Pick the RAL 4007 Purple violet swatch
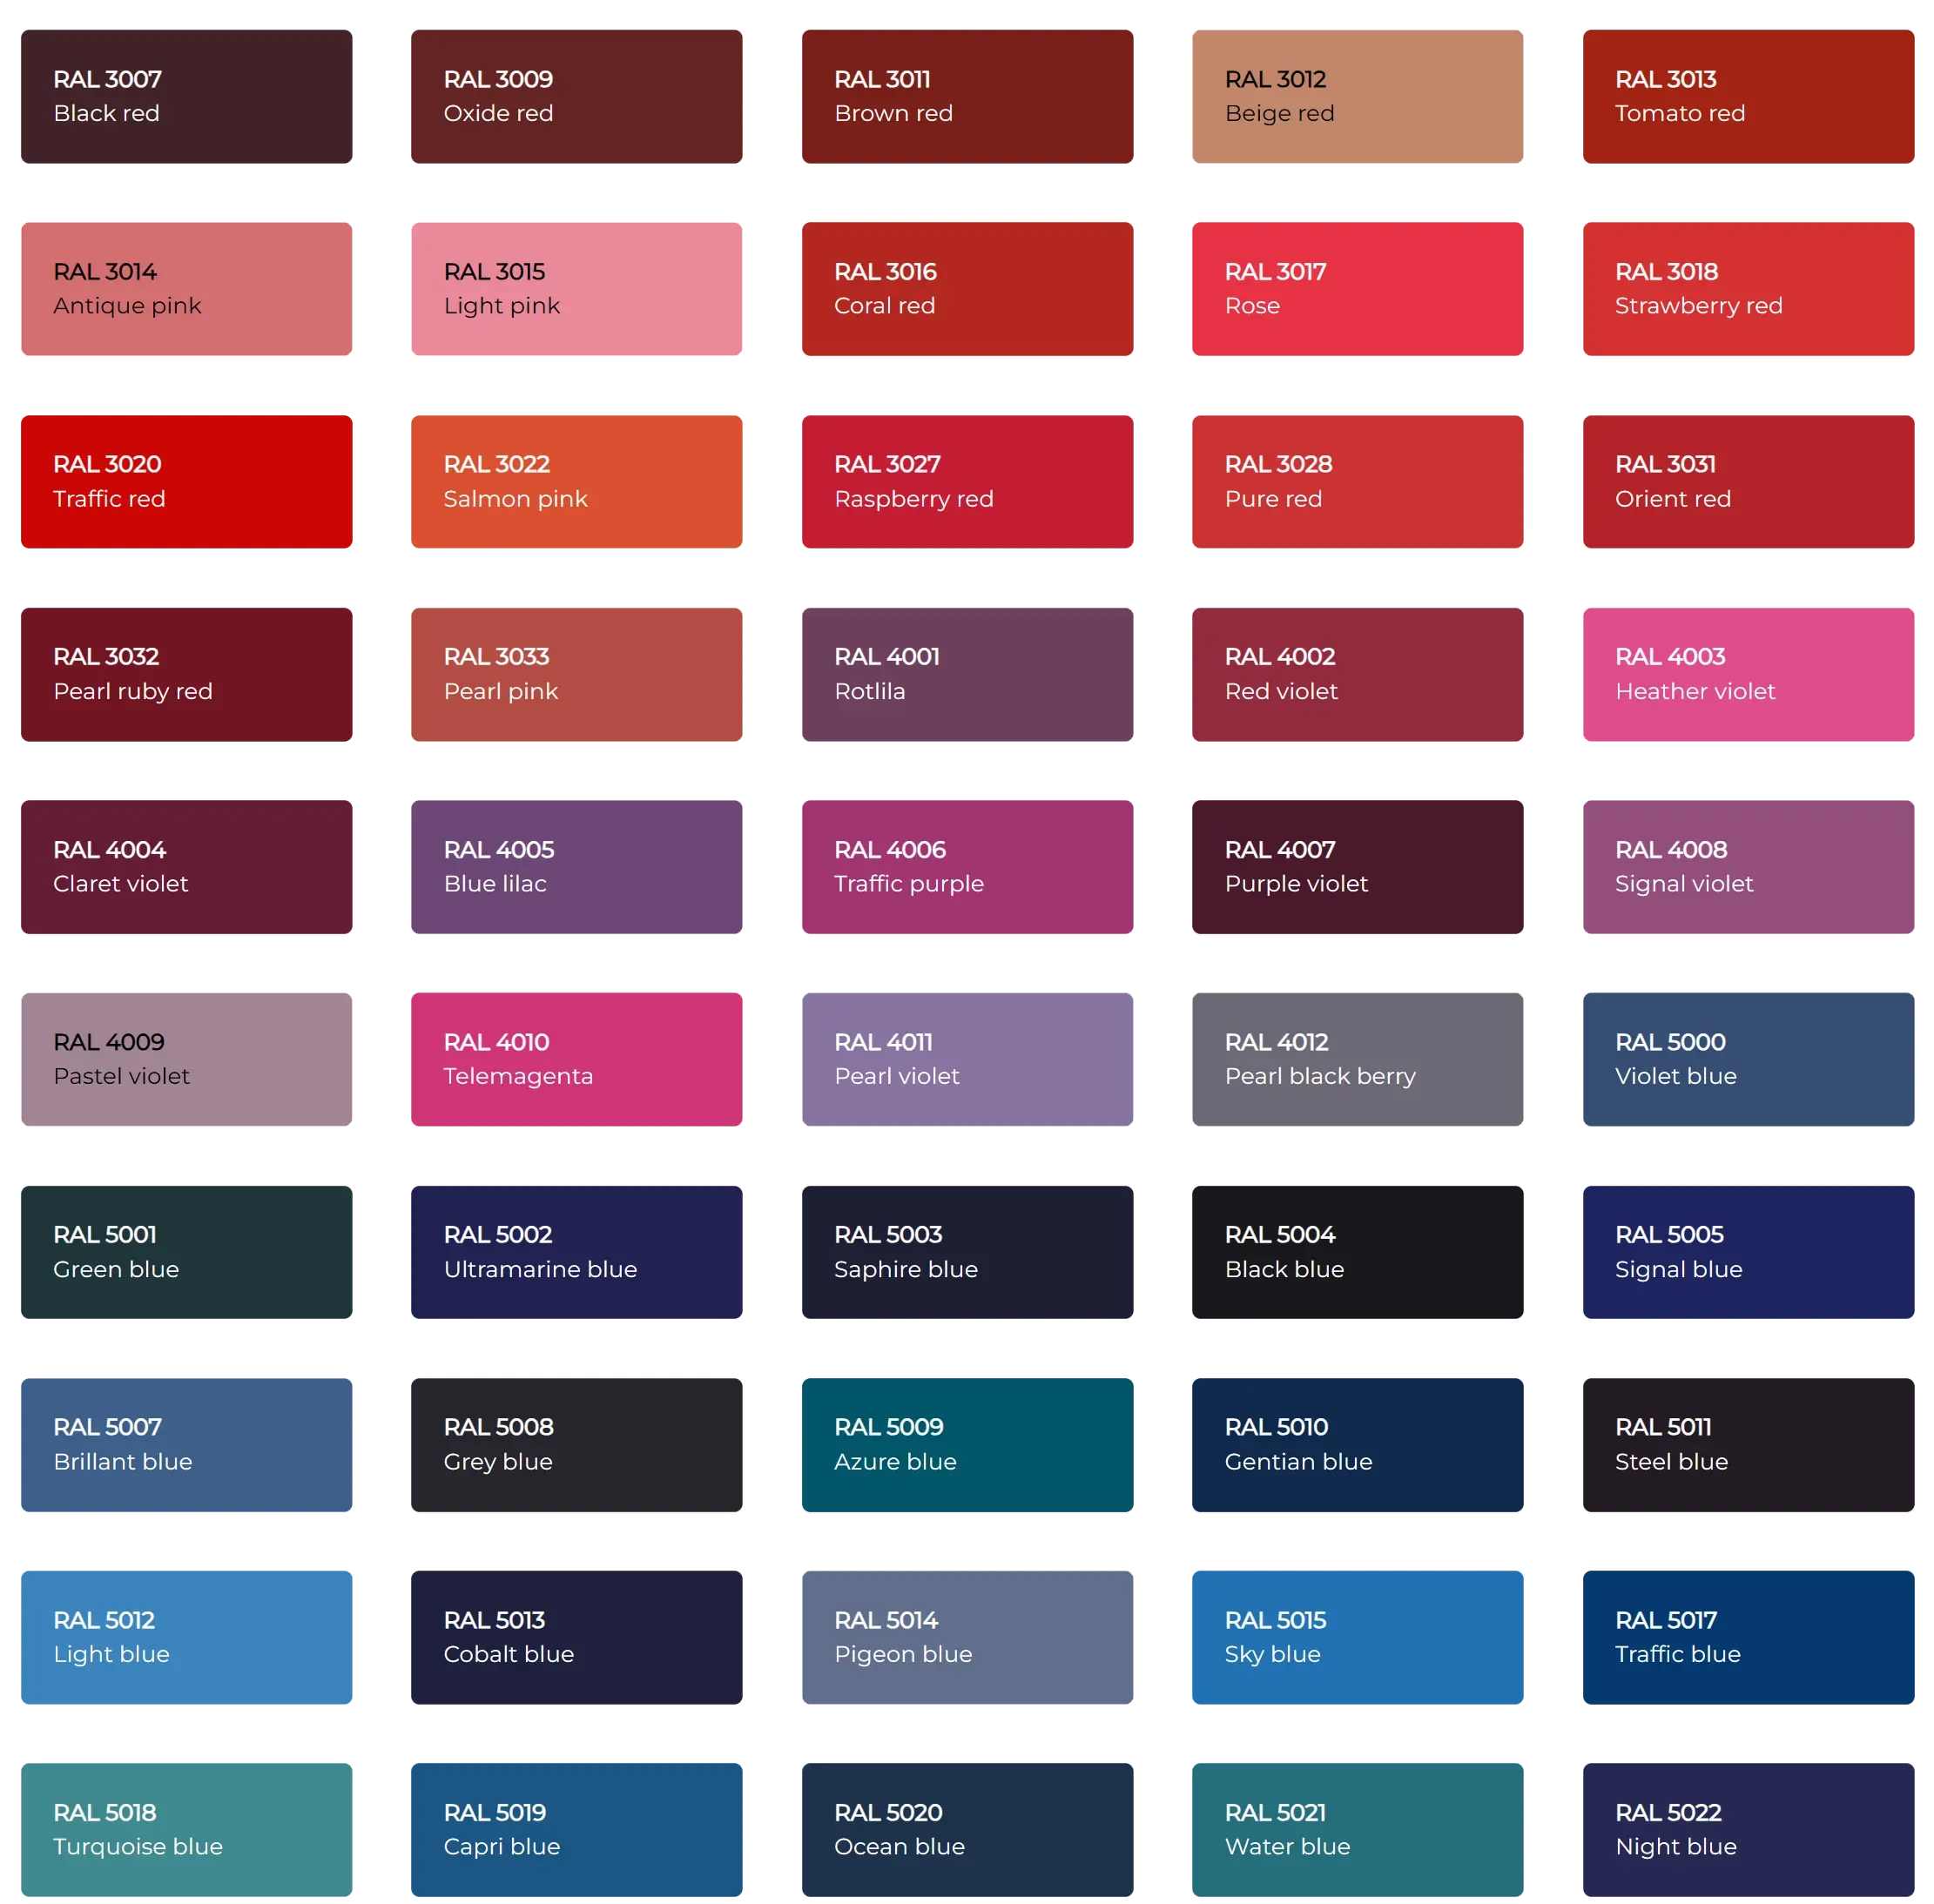 1357,867
